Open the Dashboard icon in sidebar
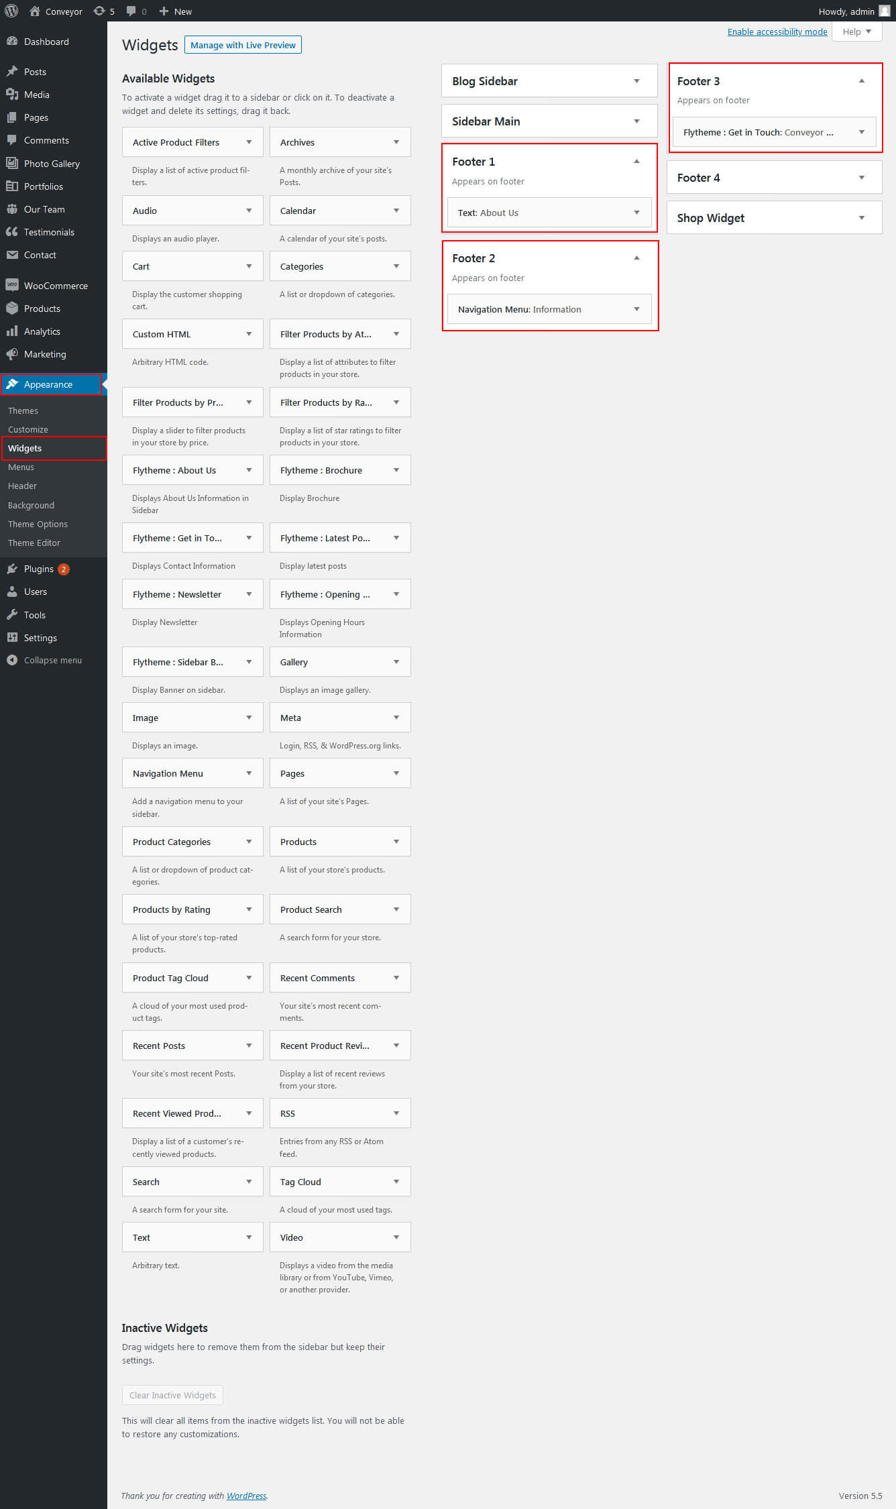 (12, 42)
